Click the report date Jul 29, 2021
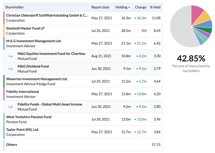This screenshot has height=153, width=215. (100, 82)
